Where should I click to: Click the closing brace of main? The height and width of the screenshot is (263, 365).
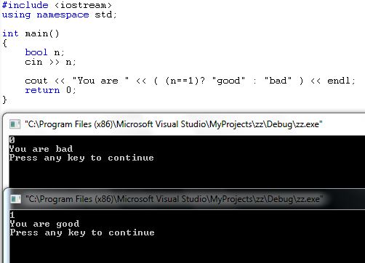coord(4,100)
